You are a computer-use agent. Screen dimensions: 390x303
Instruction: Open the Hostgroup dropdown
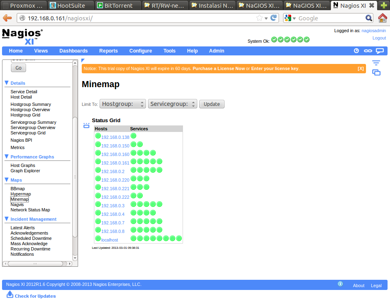[x=123, y=104]
